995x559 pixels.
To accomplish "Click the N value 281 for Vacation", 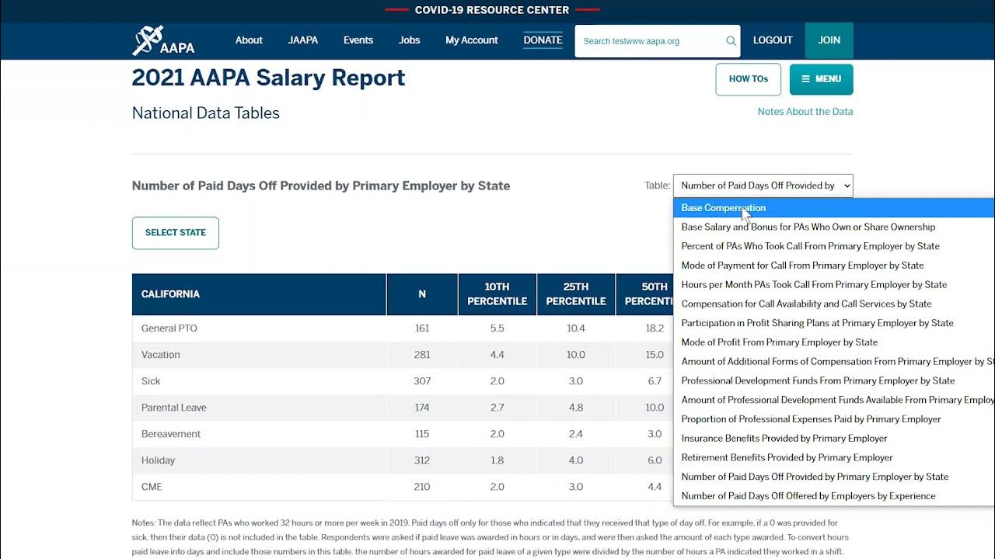I will pos(422,355).
